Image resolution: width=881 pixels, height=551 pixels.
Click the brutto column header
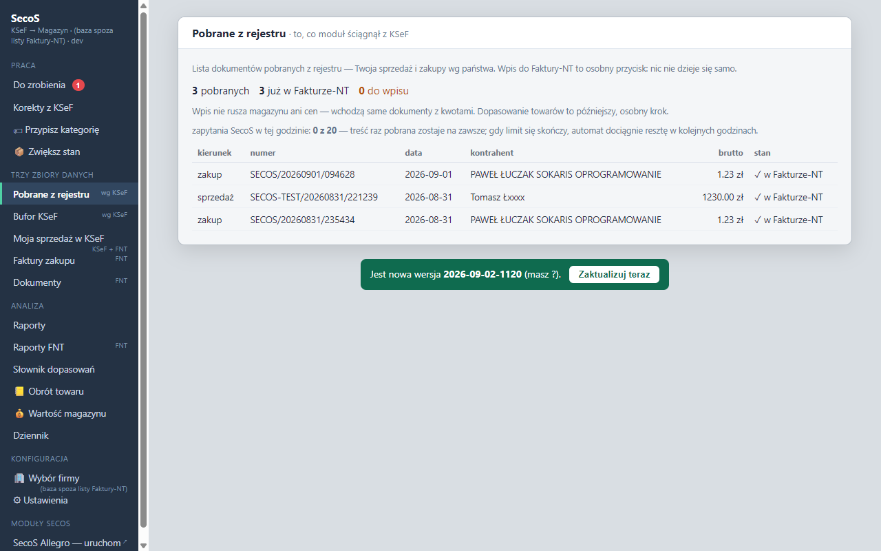[730, 152]
